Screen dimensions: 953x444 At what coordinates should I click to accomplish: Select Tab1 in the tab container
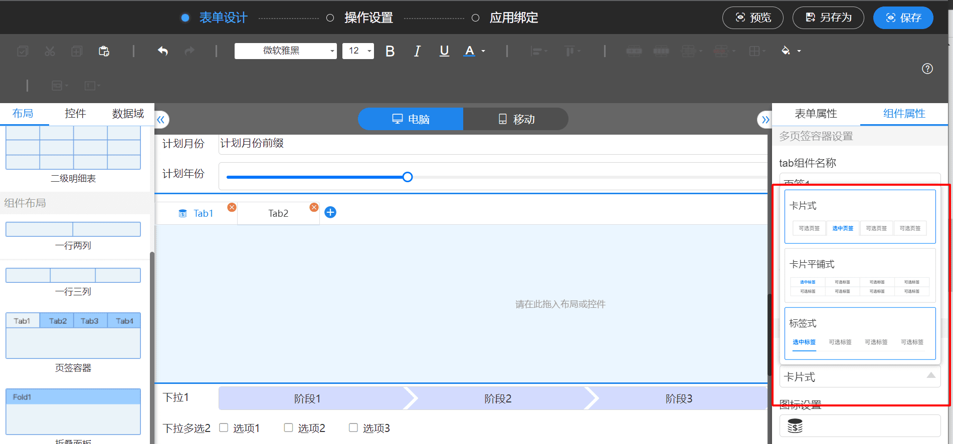(x=197, y=213)
